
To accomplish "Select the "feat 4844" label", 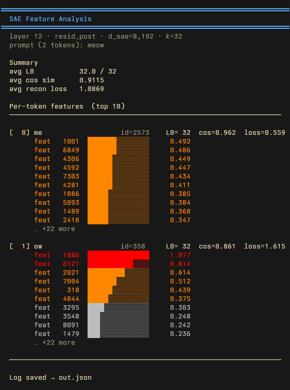I will [x=57, y=299].
